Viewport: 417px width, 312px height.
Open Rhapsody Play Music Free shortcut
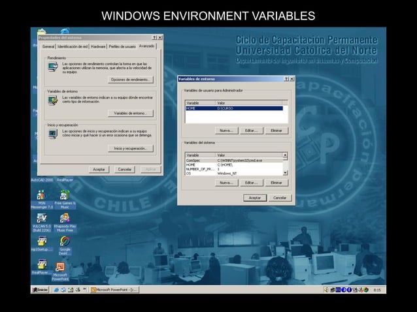click(64, 219)
